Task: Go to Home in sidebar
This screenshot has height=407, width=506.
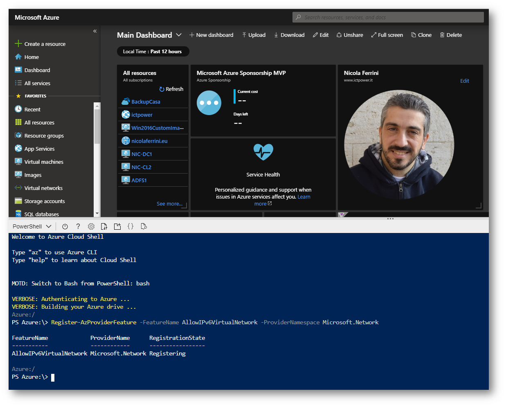Action: tap(31, 57)
